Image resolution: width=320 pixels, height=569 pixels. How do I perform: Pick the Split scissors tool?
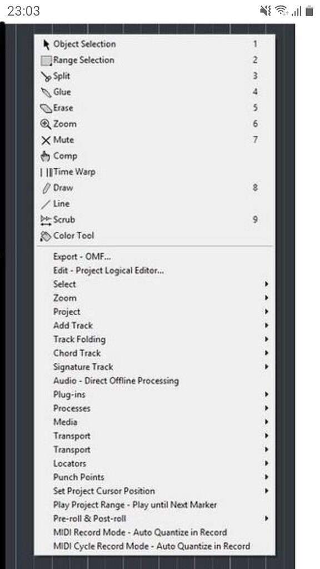point(46,76)
